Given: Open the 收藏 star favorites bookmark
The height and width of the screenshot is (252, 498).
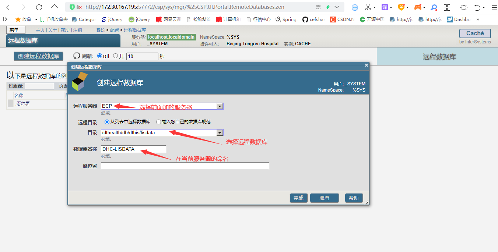Looking at the screenshot, I should (x=23, y=19).
